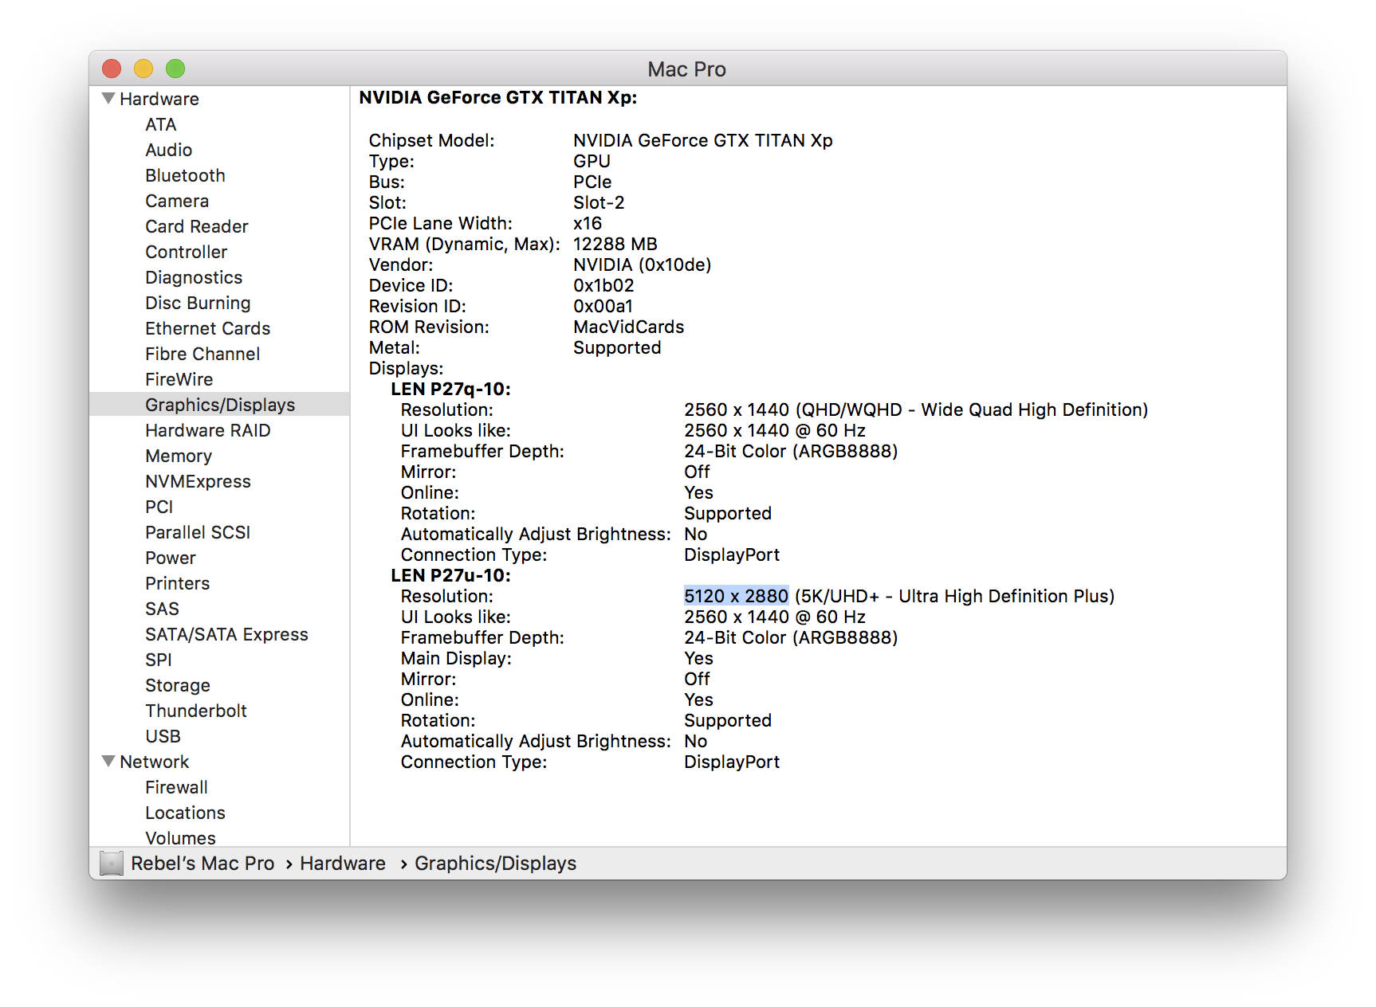Click the LEN P27q-10 display heading

coord(451,389)
